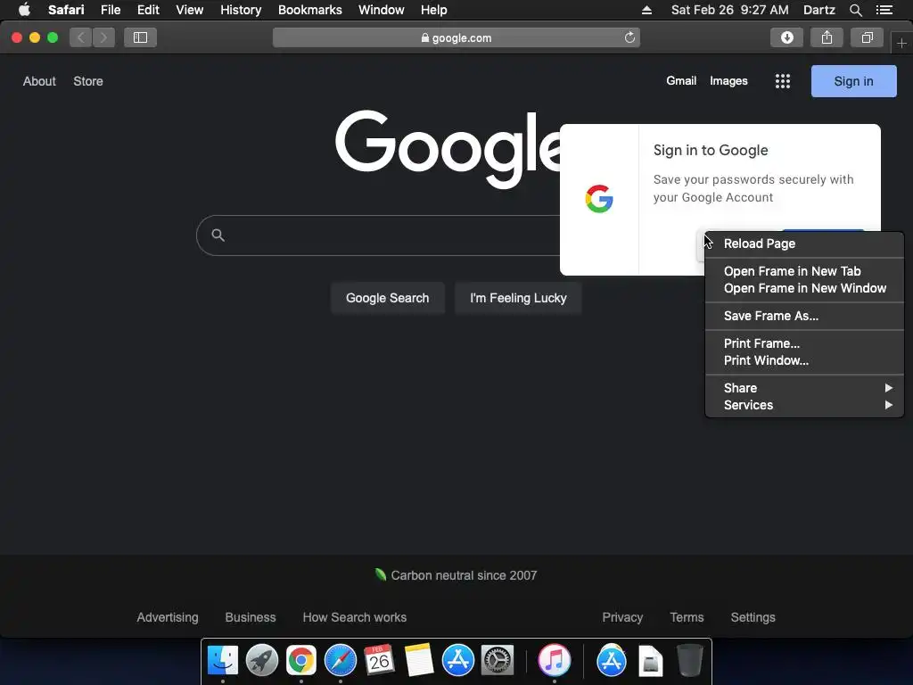
Task: Open the Store link
Action: pos(88,81)
